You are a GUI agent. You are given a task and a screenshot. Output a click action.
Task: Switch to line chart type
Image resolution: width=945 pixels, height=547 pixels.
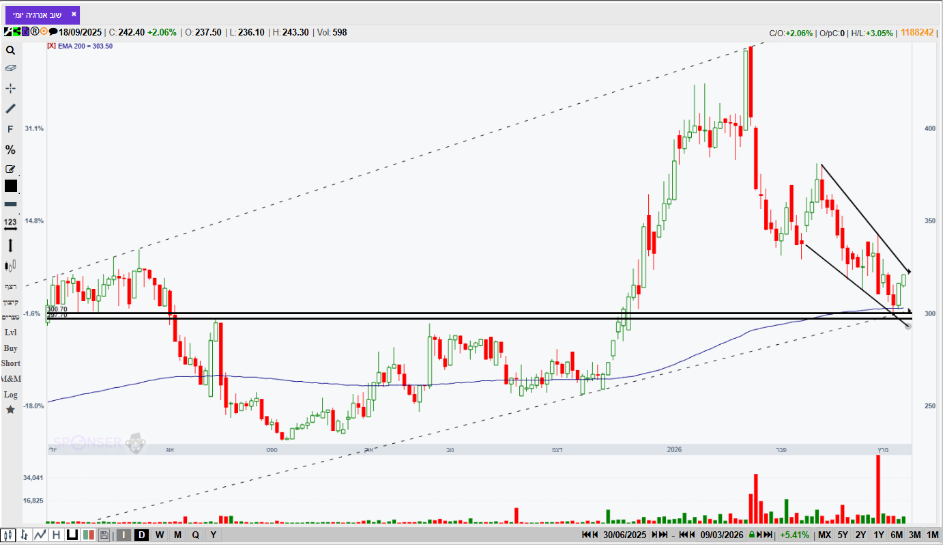(40, 535)
